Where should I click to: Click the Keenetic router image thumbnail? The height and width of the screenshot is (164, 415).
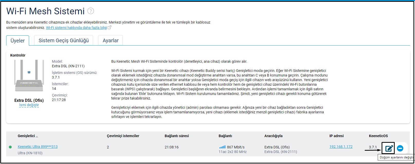click(29, 76)
